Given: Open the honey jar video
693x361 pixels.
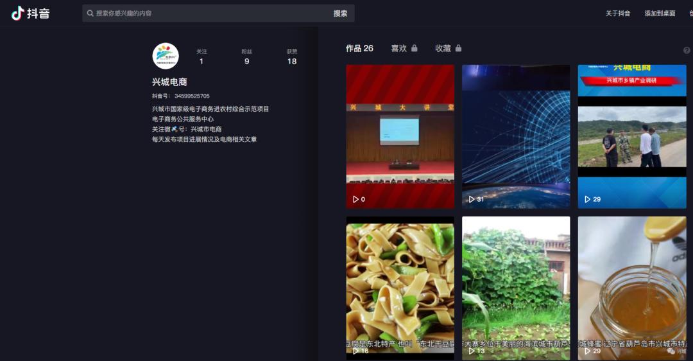Looking at the screenshot, I should 632,288.
